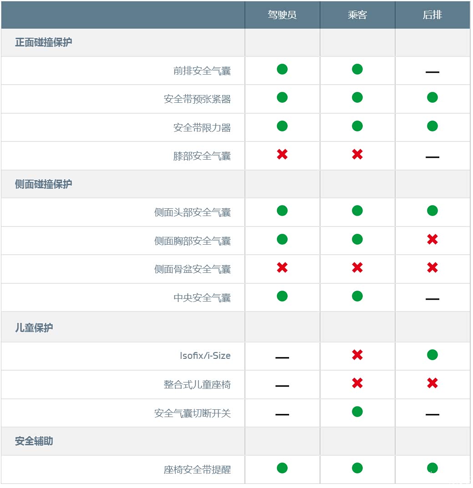Click the passenger green dot for 安全气囊切断开关
This screenshot has height=488, width=473.
pyautogui.click(x=357, y=412)
